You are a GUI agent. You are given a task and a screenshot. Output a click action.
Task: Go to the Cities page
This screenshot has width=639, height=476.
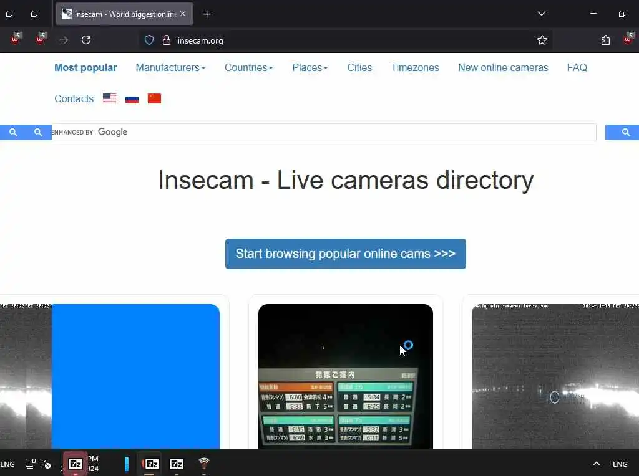tap(359, 67)
